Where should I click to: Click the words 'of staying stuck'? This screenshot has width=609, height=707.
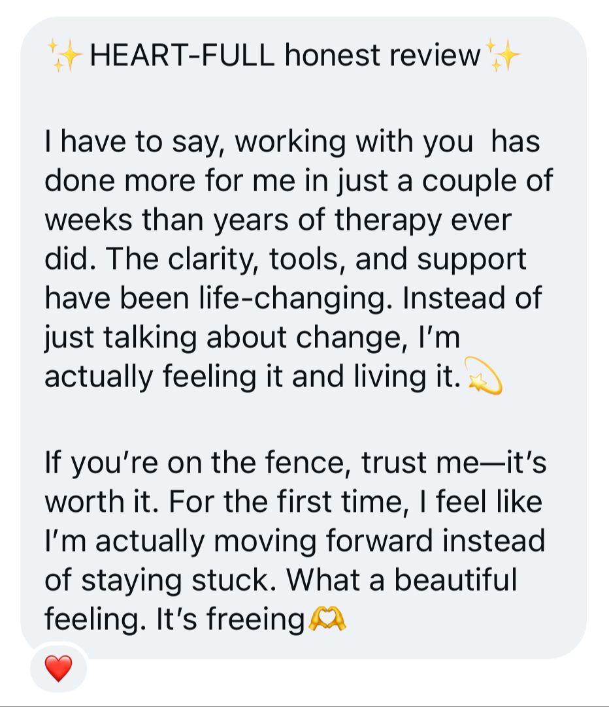pos(160,580)
